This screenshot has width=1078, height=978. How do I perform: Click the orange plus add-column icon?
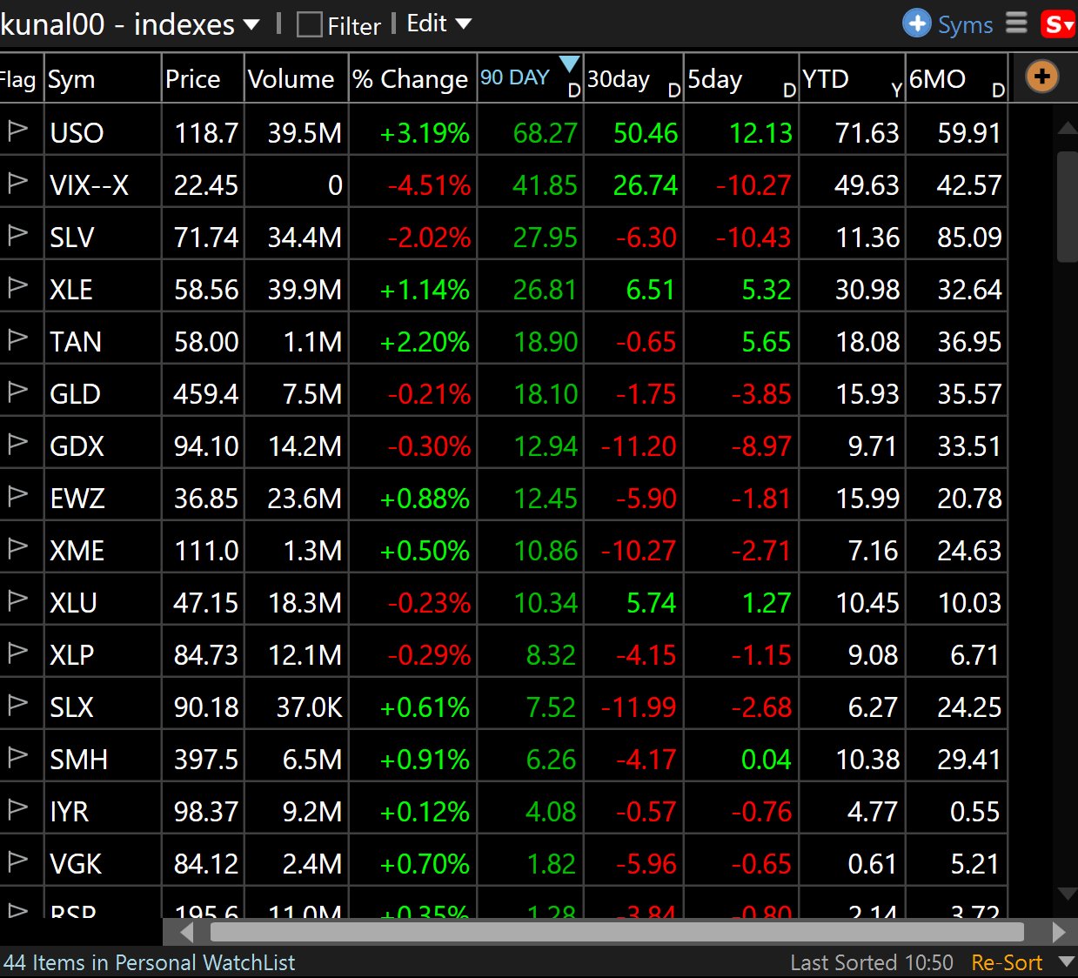(x=1041, y=77)
